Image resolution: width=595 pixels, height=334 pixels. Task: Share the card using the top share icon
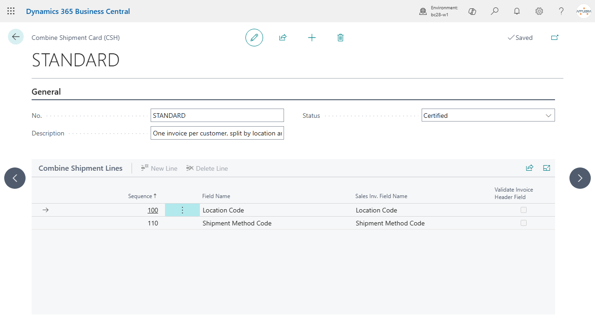click(x=283, y=38)
